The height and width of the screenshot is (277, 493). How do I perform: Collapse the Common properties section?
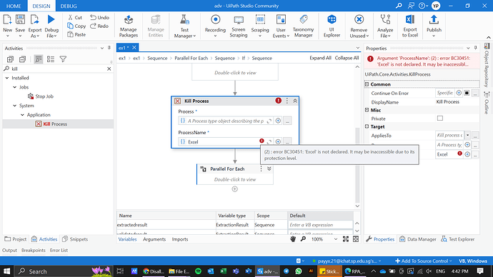click(367, 84)
